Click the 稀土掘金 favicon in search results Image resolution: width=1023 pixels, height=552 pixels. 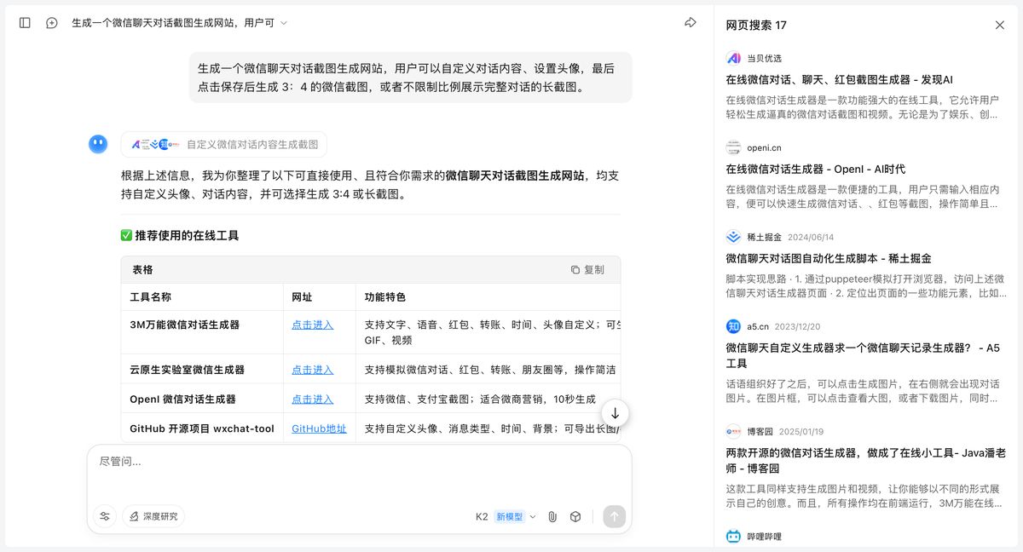point(733,237)
